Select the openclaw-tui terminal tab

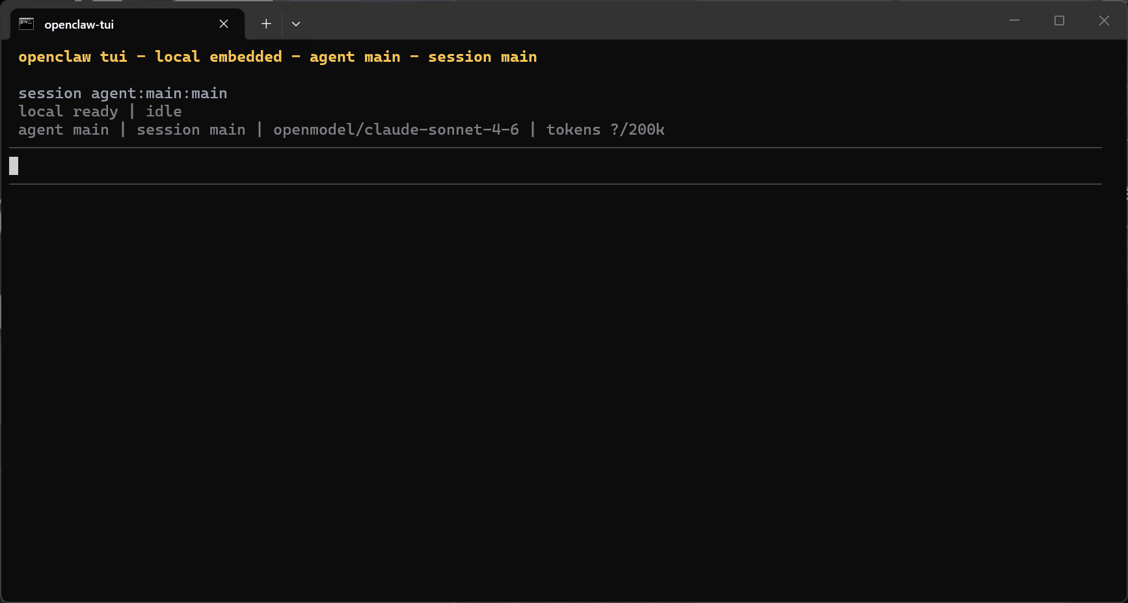point(128,24)
